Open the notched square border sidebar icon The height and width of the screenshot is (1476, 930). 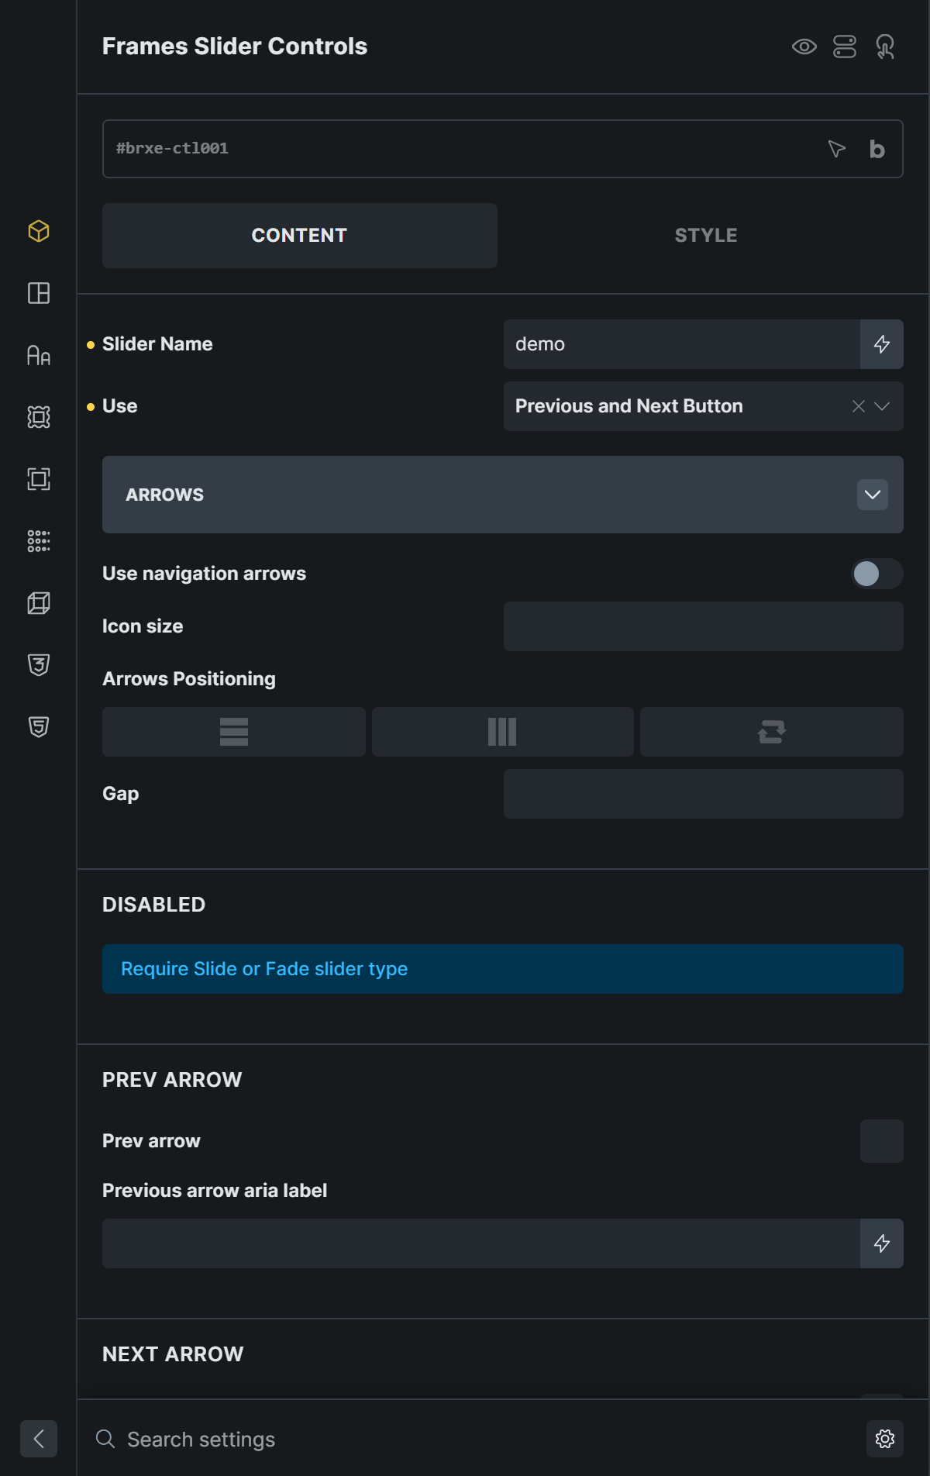[39, 417]
